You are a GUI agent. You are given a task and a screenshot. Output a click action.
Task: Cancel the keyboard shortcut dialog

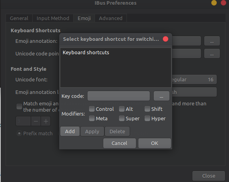pyautogui.click(x=119, y=143)
